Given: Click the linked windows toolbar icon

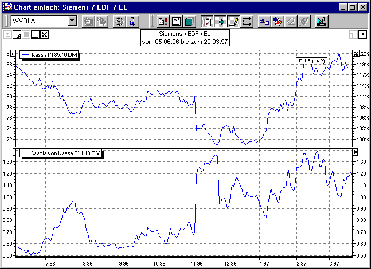Looking at the screenshot, I should (x=264, y=21).
